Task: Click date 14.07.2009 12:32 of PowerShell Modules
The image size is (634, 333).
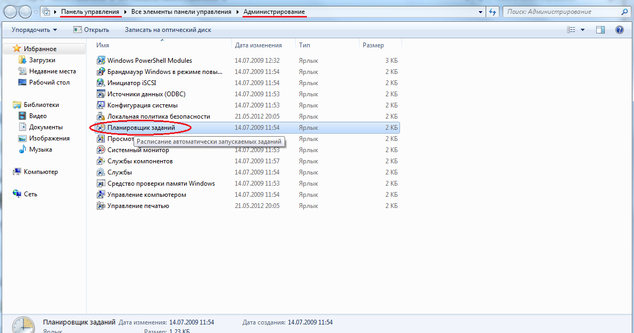Action: tap(257, 61)
